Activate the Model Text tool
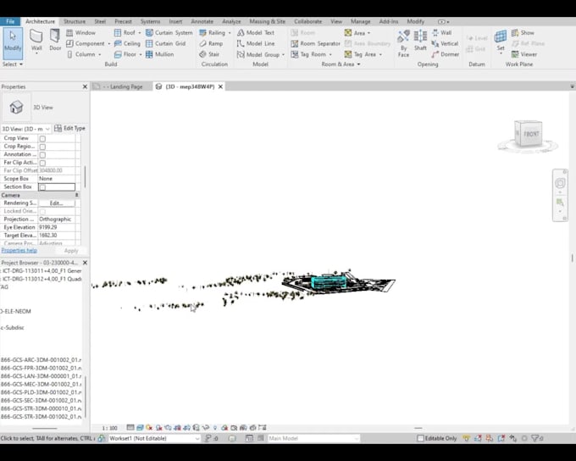The height and width of the screenshot is (461, 576). (x=256, y=33)
